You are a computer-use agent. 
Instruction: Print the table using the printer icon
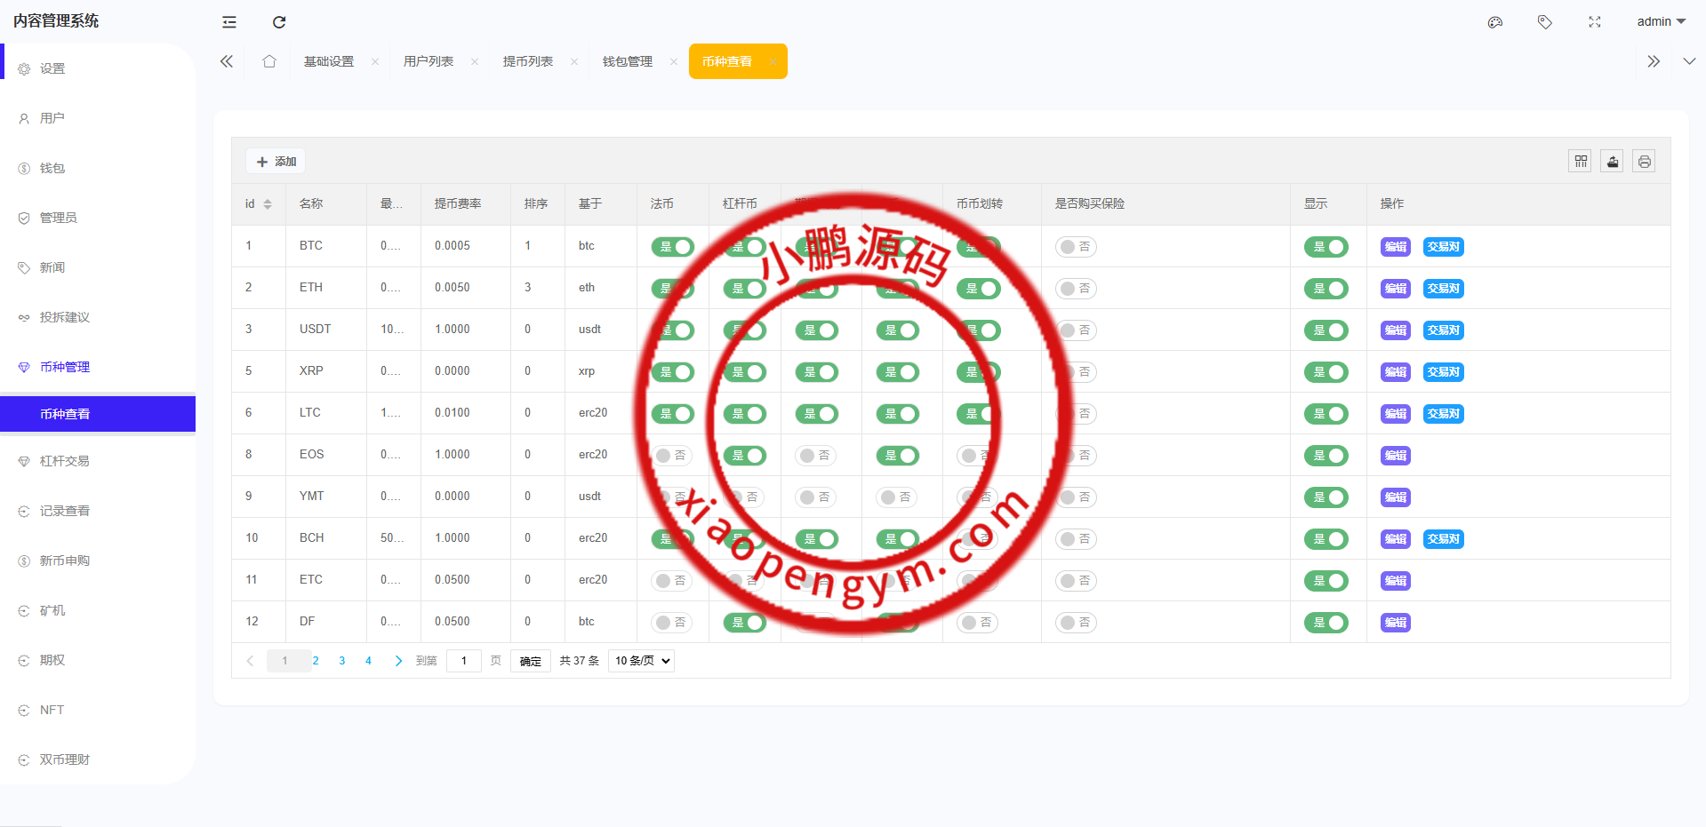[1644, 162]
